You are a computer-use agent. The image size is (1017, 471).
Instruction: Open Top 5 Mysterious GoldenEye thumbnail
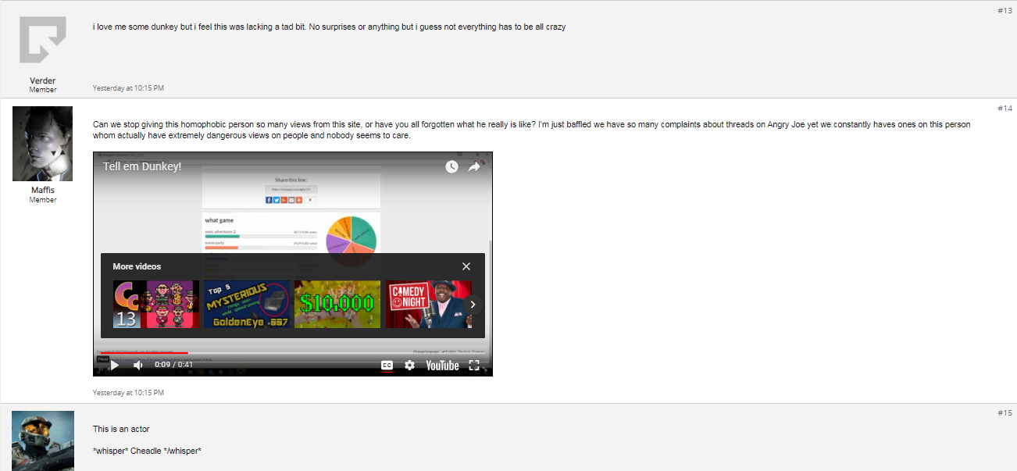tap(247, 305)
